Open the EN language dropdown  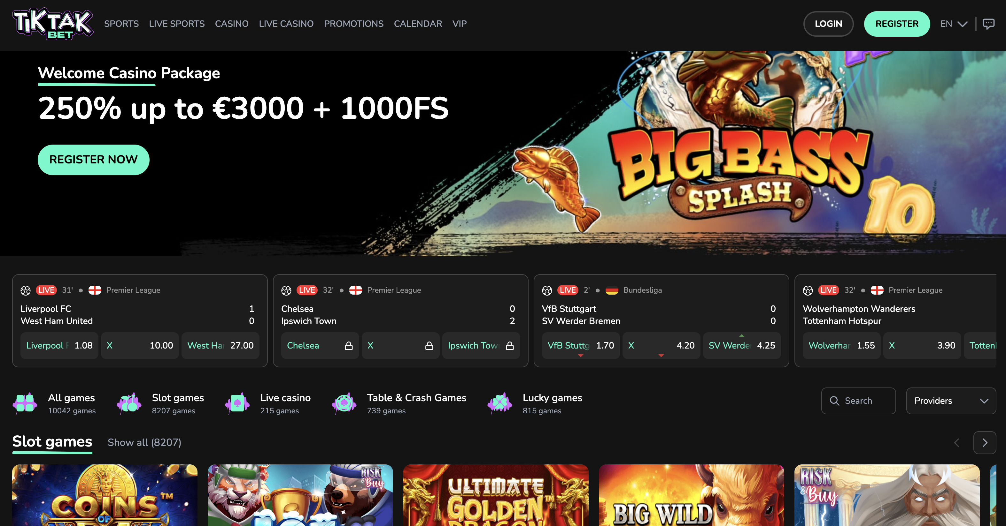[x=954, y=24]
